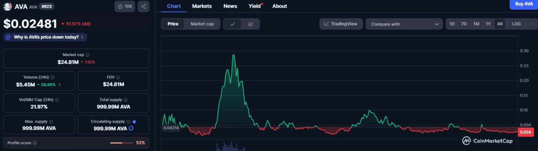Click the red down arrow price change
Viewport: 538px width, 151px height.
[63, 24]
